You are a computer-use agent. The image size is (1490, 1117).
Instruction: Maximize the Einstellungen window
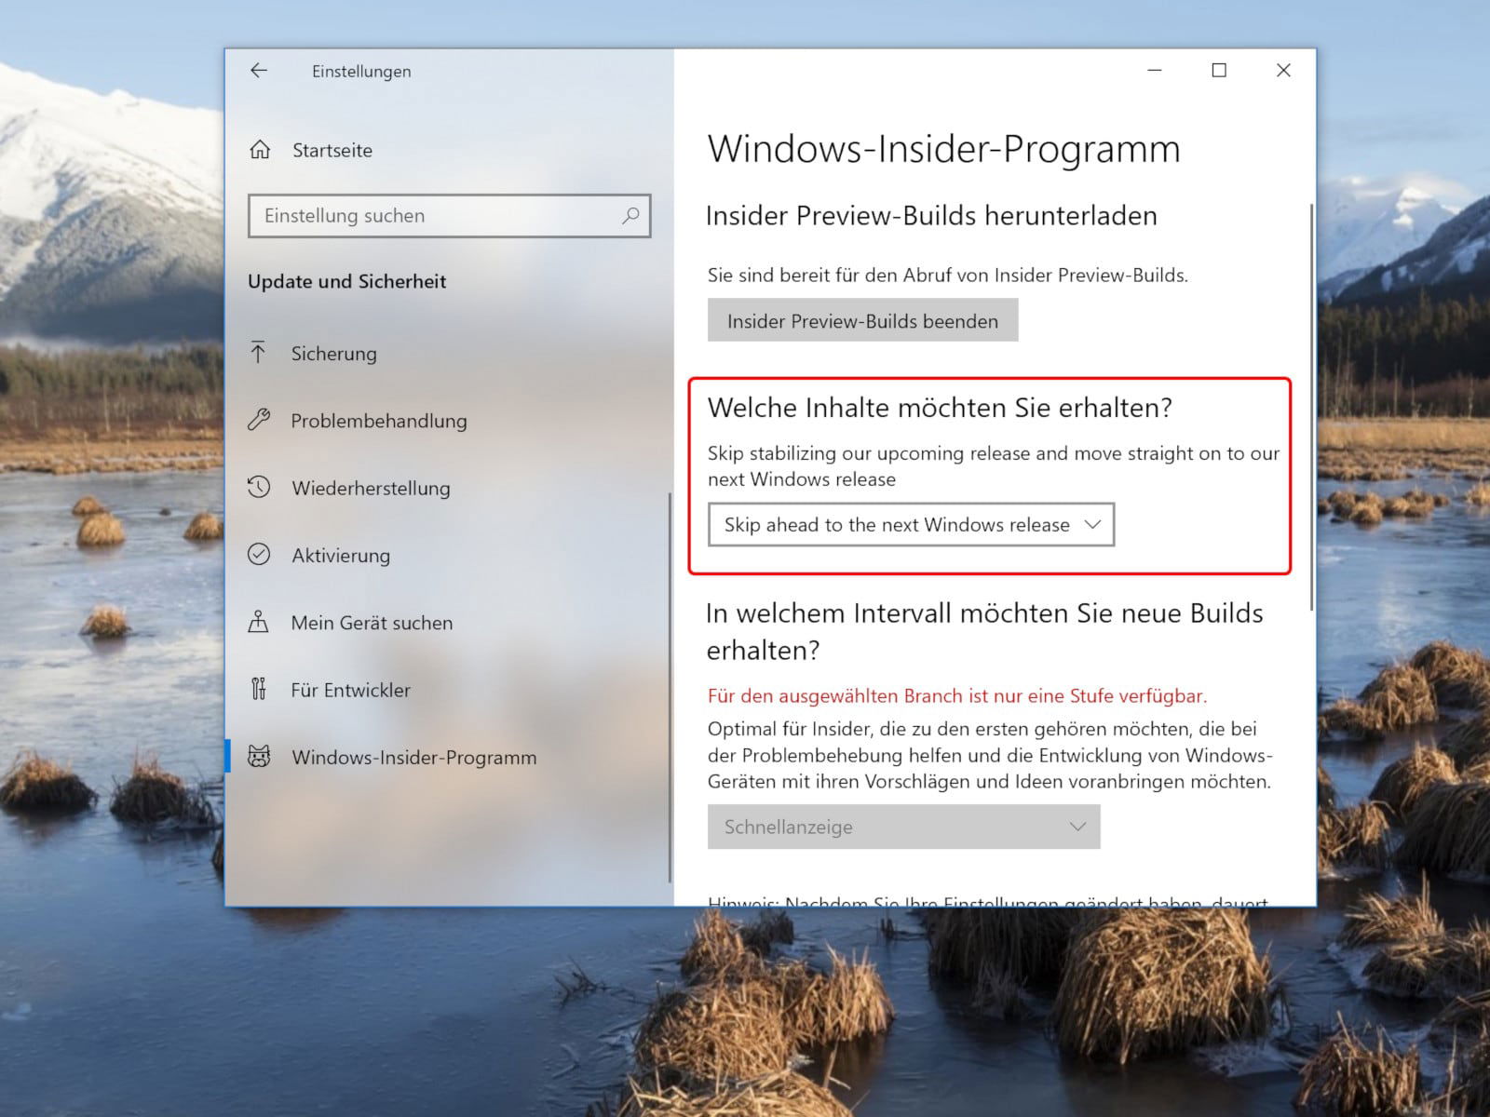point(1219,71)
